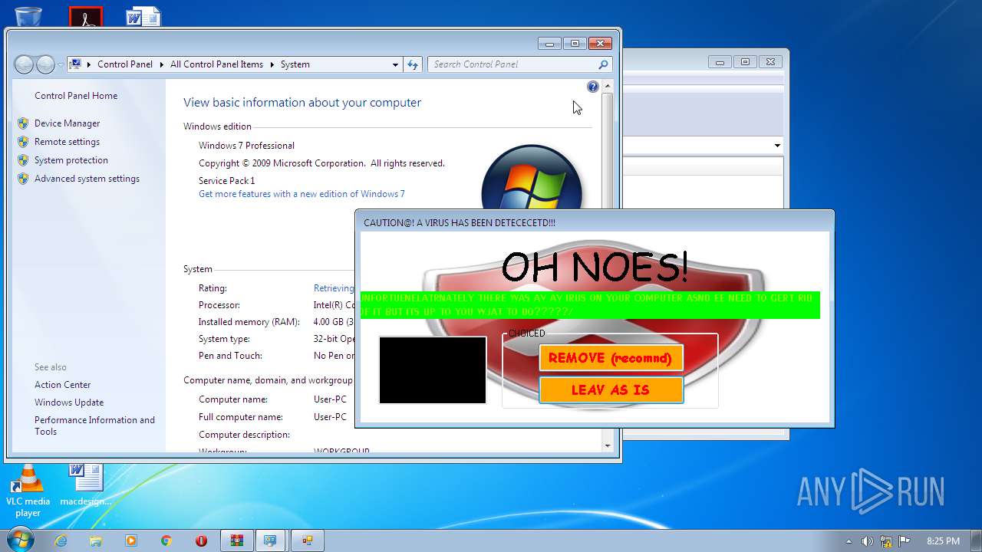Click the 8:25 PM clock

pyautogui.click(x=943, y=541)
